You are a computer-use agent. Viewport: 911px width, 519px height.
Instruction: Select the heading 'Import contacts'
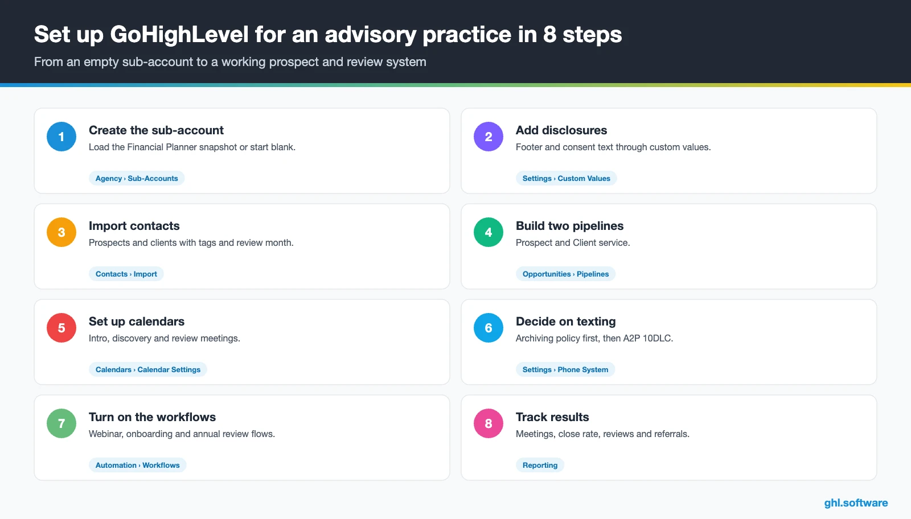tap(134, 226)
